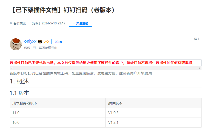Click the glasses face badge icon

tap(40, 42)
